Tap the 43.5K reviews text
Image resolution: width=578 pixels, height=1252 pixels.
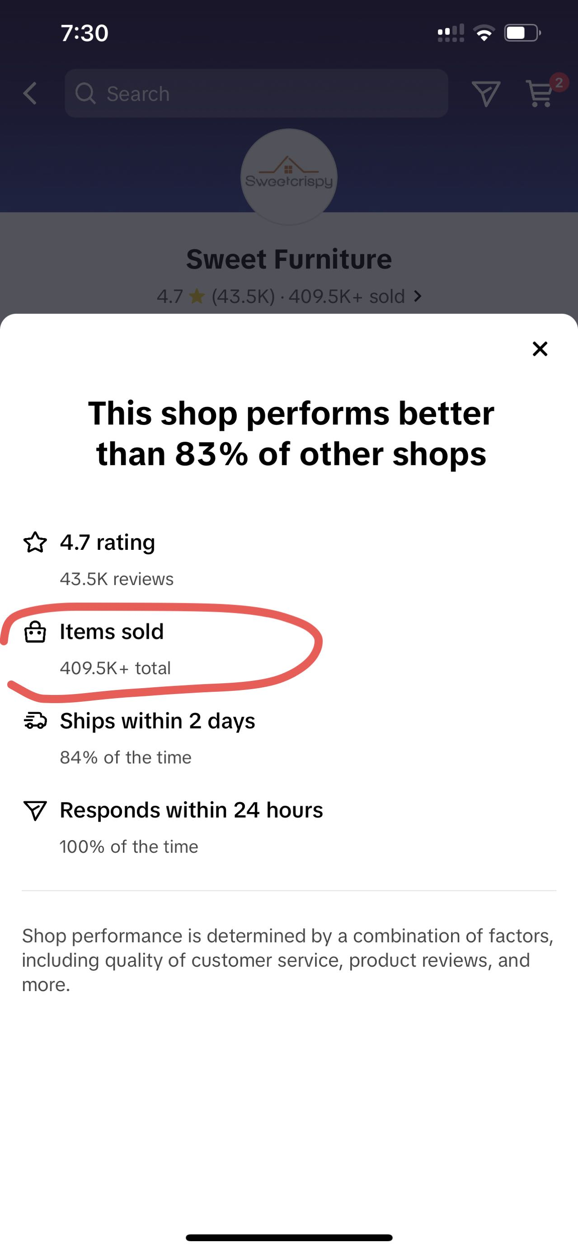tap(117, 579)
